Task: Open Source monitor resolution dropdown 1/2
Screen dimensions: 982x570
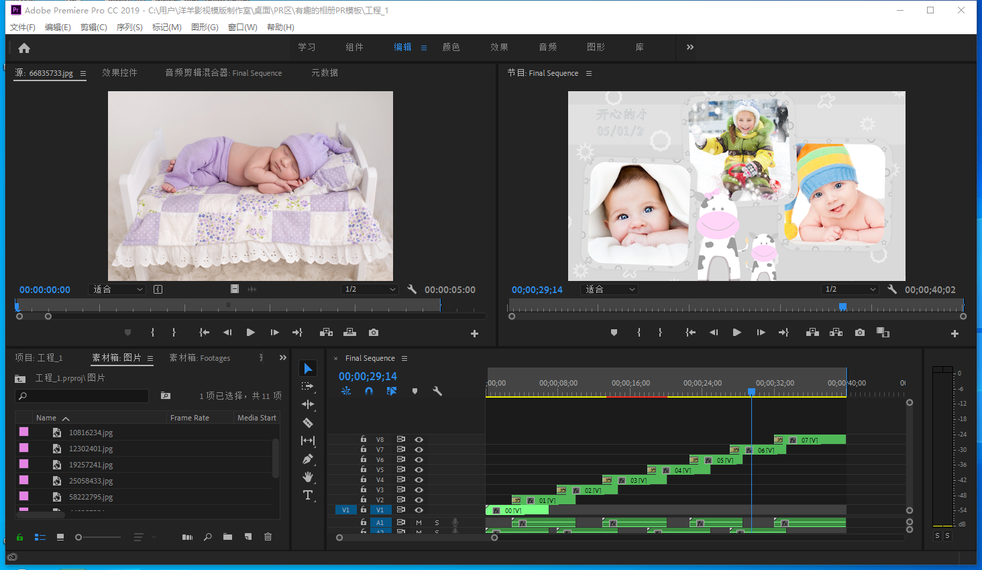Action: pos(370,289)
